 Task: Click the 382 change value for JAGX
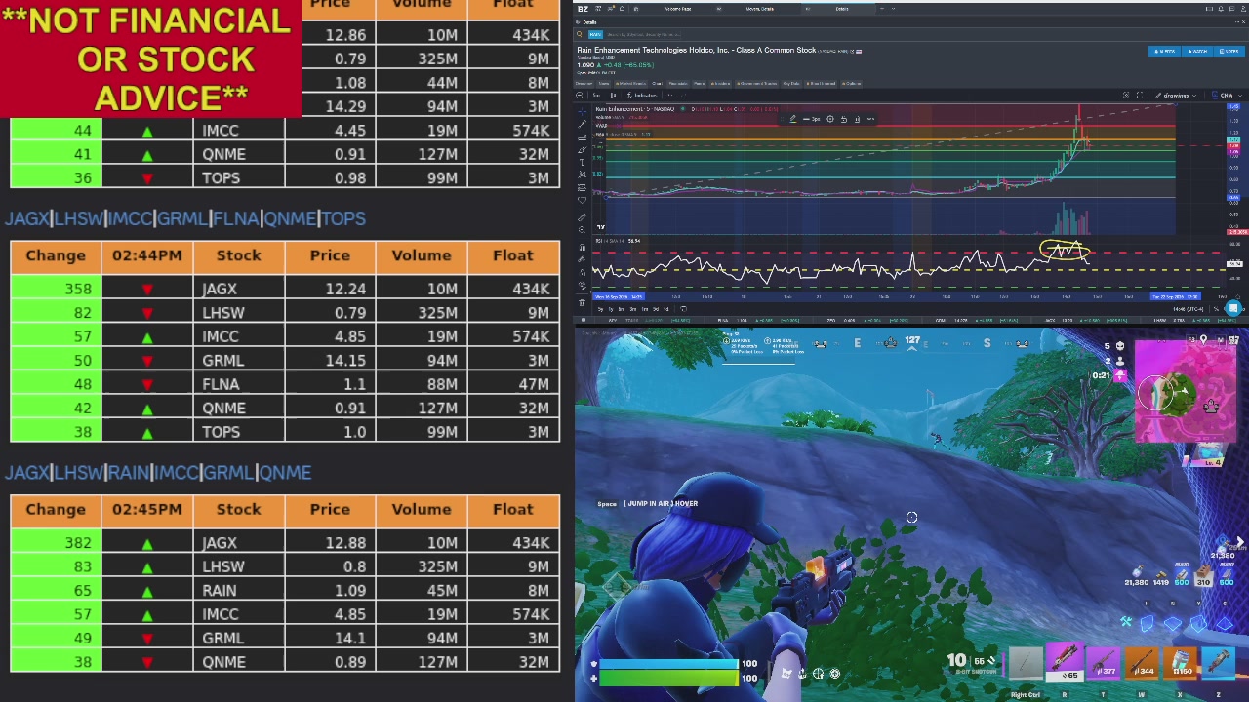tap(78, 542)
